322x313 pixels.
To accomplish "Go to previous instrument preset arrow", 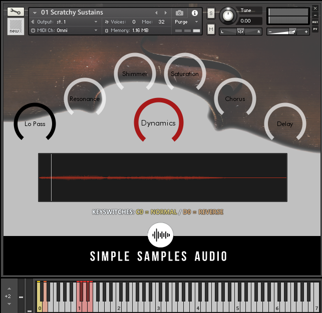I will (x=156, y=12).
